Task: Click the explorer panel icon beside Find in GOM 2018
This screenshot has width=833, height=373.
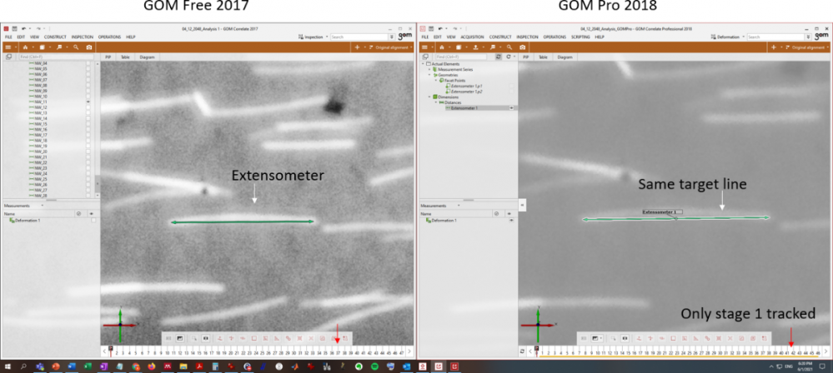Action: [425, 57]
